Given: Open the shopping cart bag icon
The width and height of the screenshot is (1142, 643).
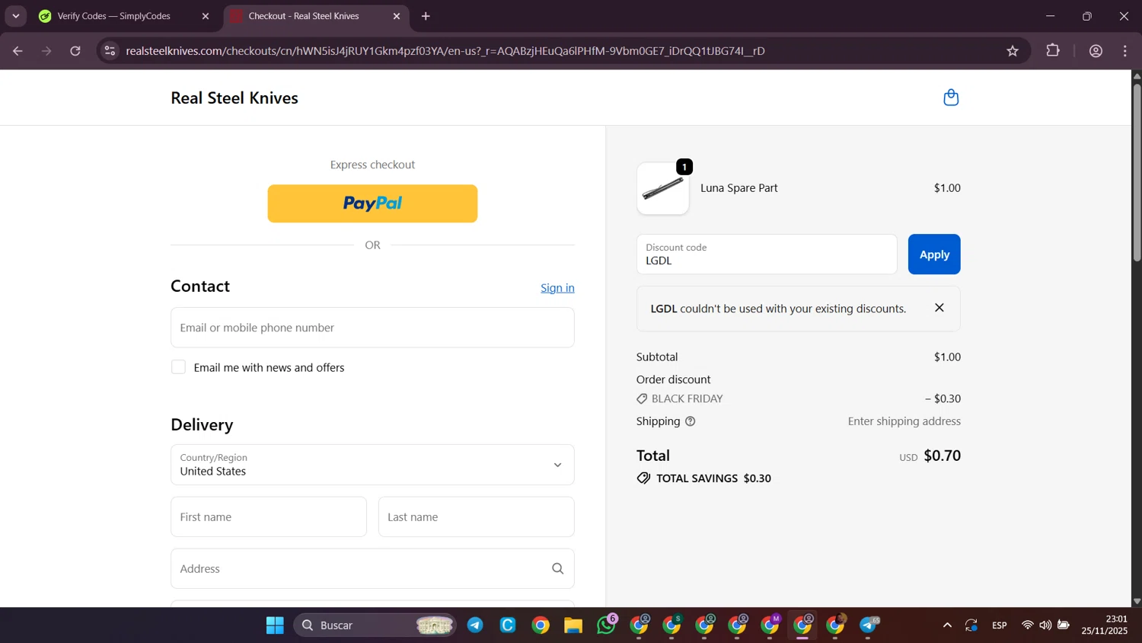Looking at the screenshot, I should tap(951, 98).
